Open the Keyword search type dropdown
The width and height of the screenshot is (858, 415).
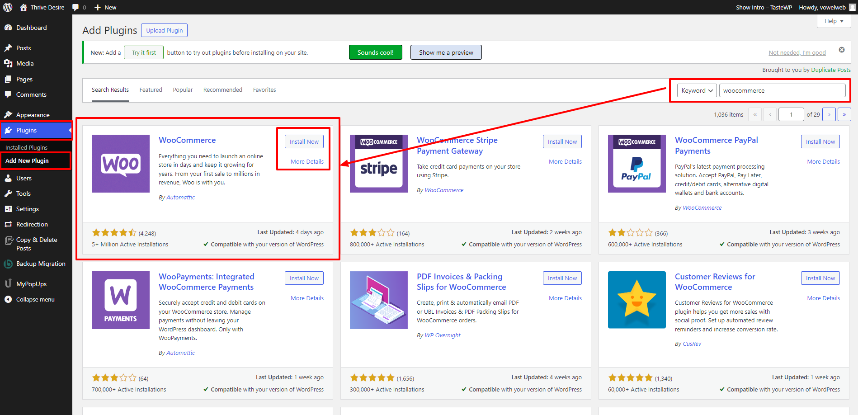[697, 90]
